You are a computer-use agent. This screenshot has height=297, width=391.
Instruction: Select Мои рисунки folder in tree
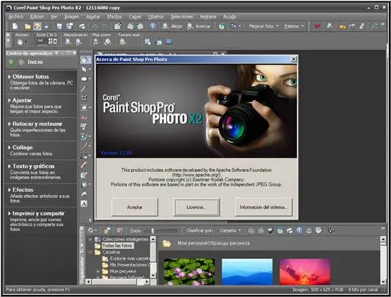[123, 272]
